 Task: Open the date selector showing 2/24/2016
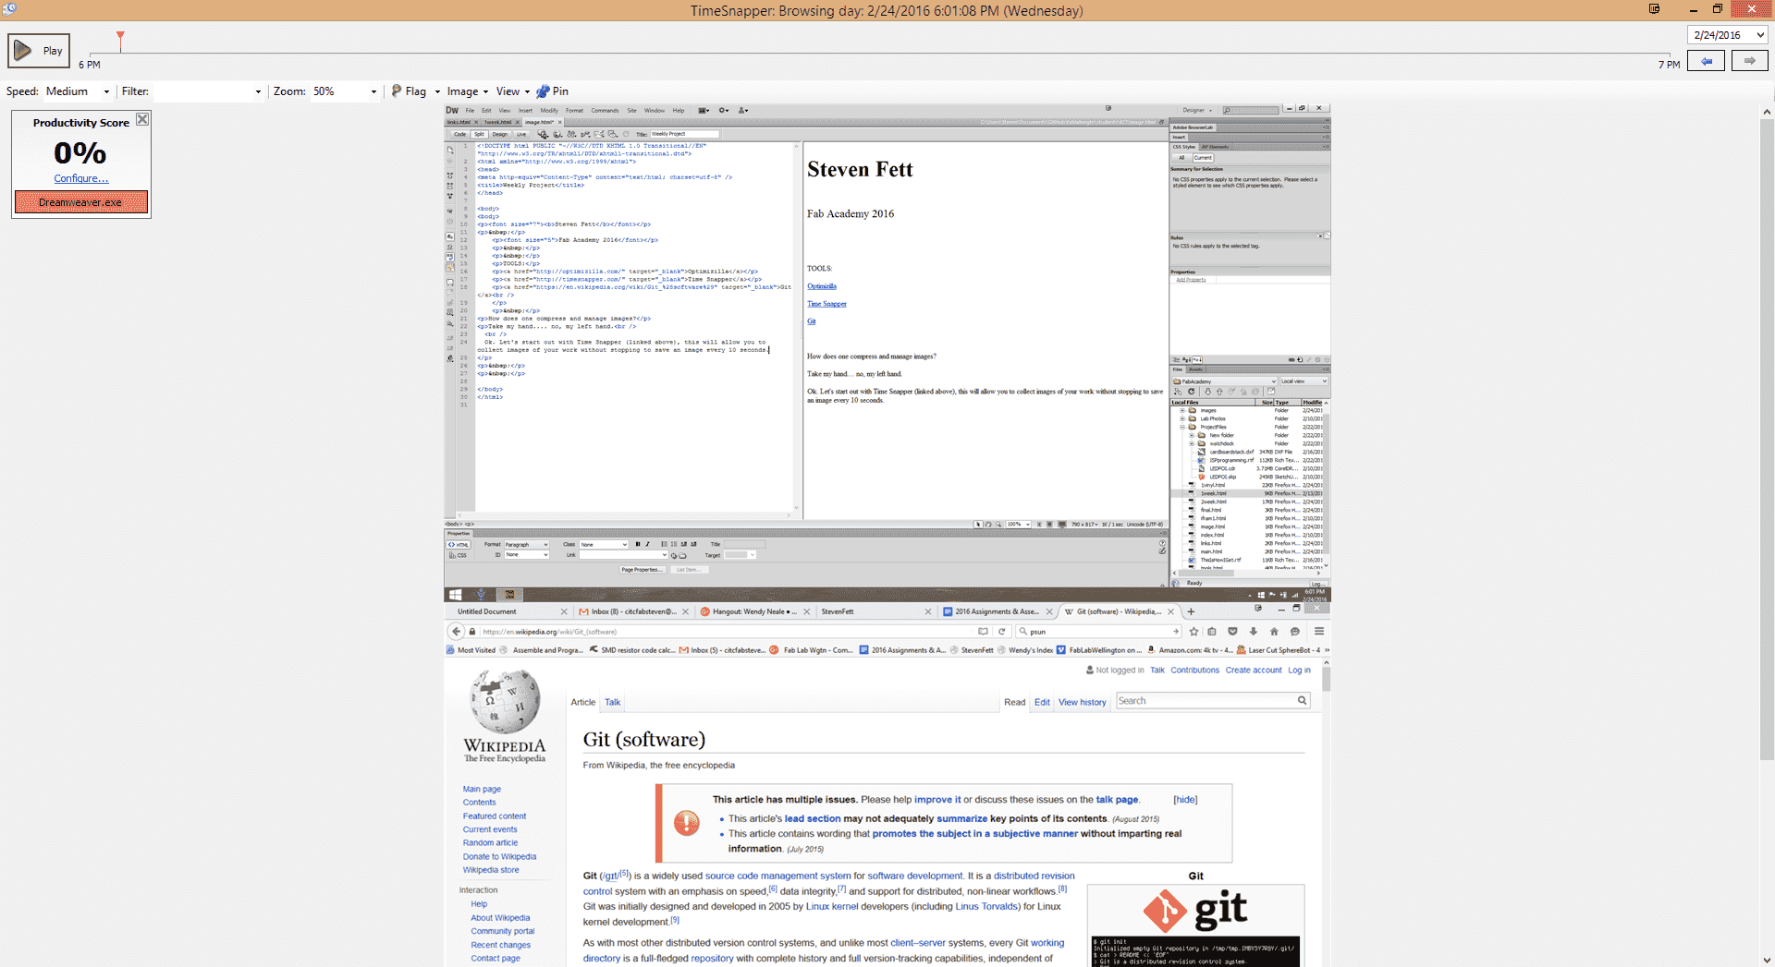click(x=1728, y=35)
